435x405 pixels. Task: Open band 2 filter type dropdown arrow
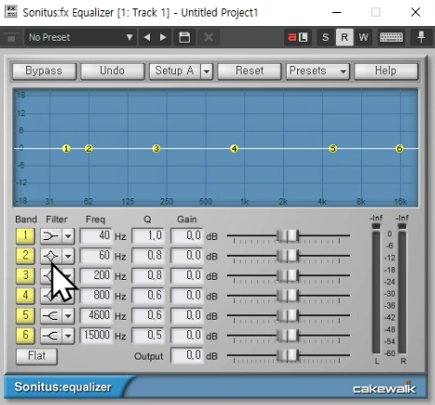click(x=68, y=256)
